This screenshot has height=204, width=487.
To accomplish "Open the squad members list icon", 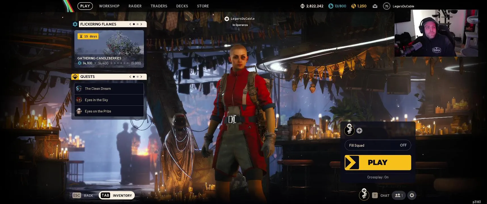I will click(399, 195).
